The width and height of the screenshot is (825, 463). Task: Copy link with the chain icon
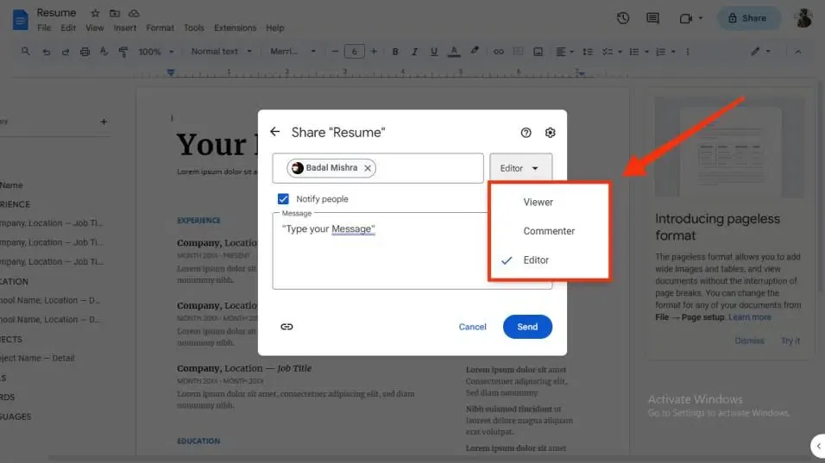(287, 327)
